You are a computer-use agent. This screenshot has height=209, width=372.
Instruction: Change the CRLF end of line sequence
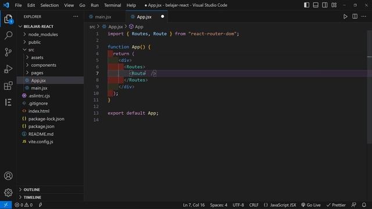click(254, 205)
